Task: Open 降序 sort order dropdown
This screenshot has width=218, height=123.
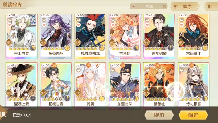Action: coord(185,6)
